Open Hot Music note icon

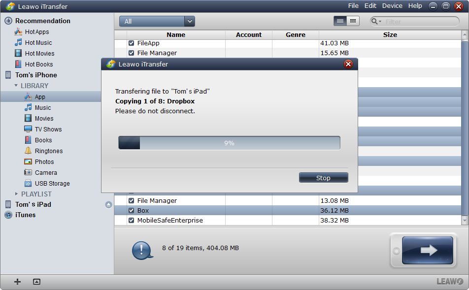pos(18,42)
